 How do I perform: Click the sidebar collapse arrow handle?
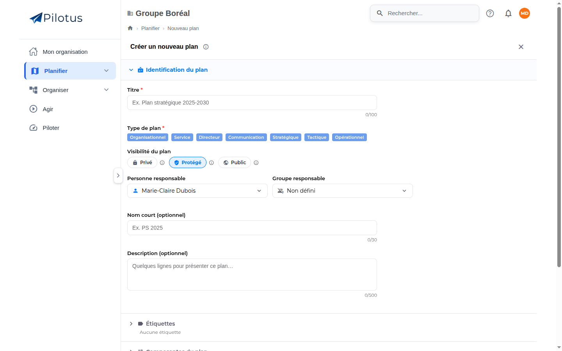point(118,175)
